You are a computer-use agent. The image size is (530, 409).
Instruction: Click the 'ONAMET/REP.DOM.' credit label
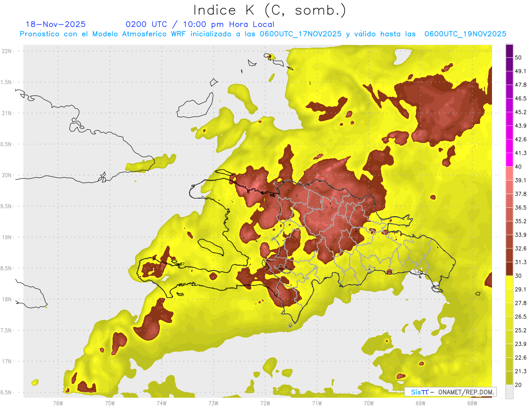point(466,392)
